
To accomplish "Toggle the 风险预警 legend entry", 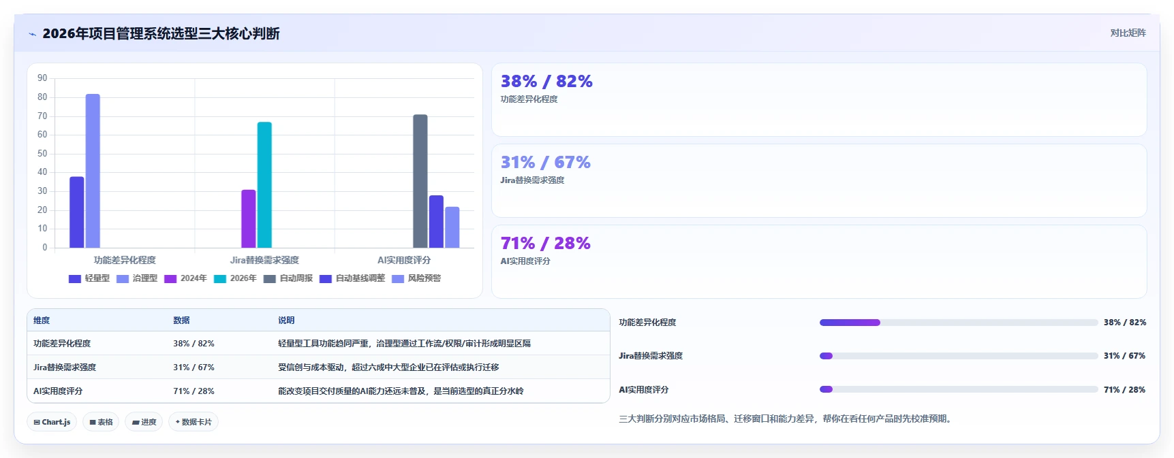I will (x=416, y=278).
